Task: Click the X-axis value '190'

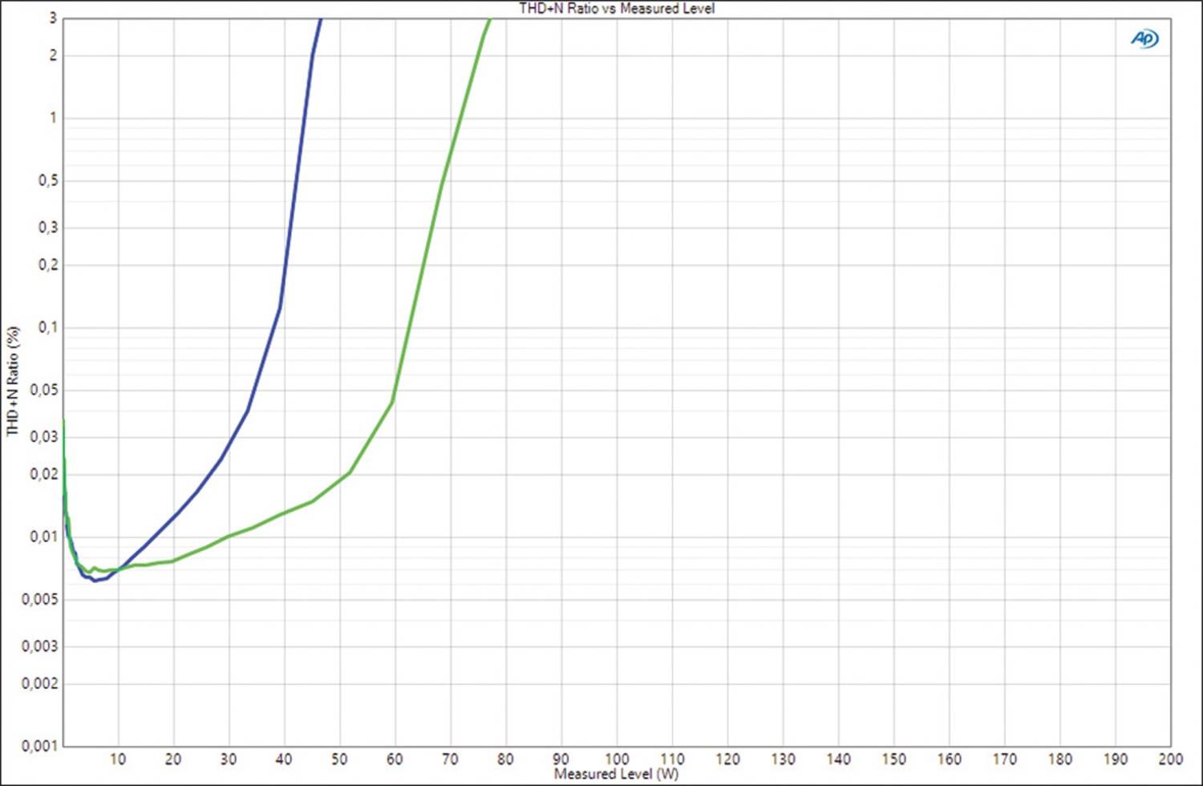Action: 1115,759
